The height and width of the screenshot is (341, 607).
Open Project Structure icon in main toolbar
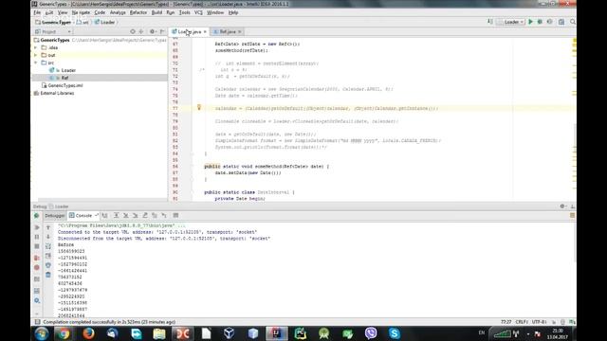tap(561, 22)
